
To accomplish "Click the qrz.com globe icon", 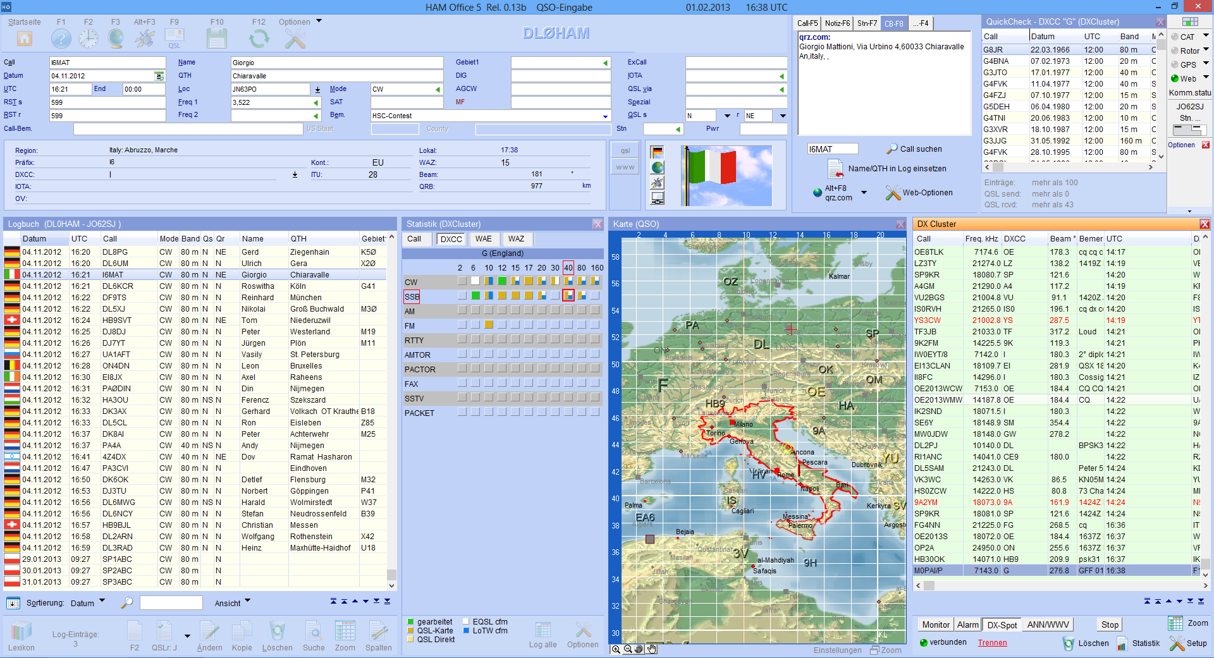I will tap(818, 193).
